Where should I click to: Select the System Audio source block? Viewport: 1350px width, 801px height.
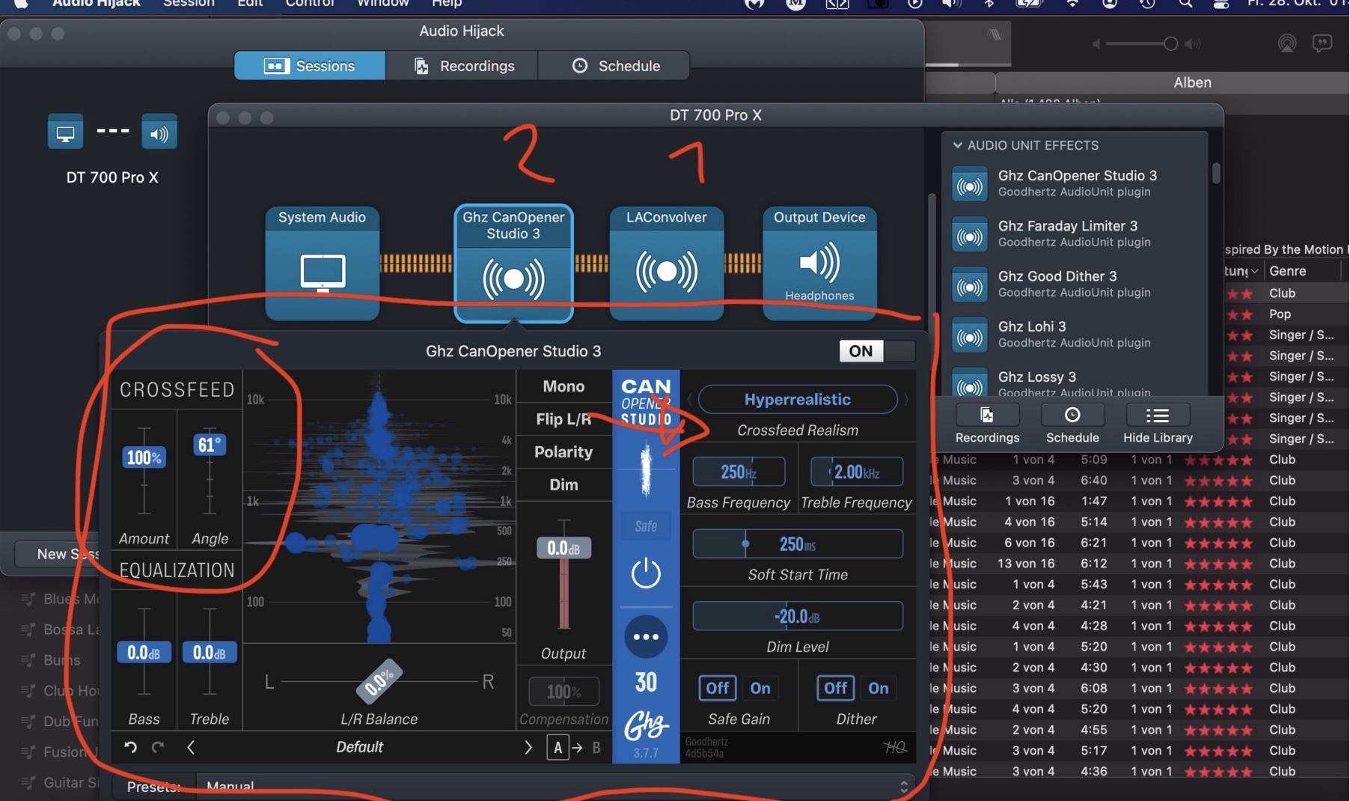click(322, 264)
